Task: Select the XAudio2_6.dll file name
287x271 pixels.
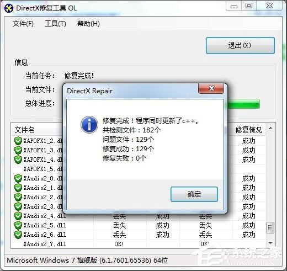Action: (45, 235)
